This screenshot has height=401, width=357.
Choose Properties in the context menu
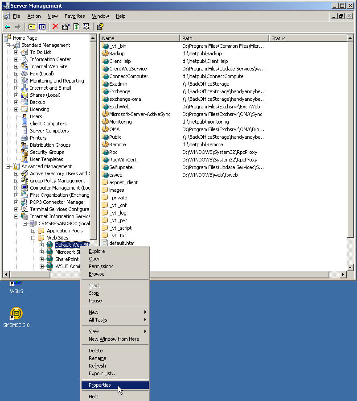[x=115, y=385]
